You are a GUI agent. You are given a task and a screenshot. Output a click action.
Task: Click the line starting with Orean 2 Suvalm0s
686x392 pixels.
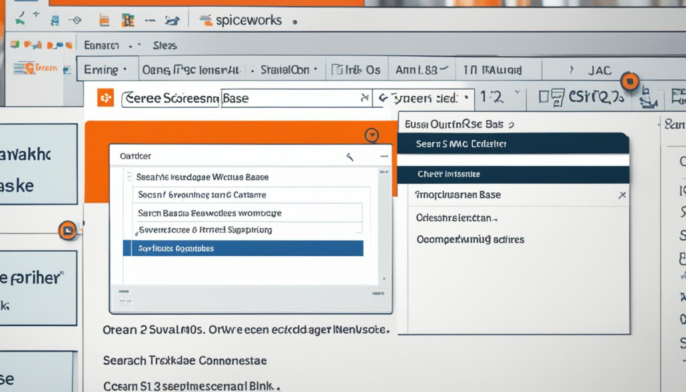[x=246, y=329]
